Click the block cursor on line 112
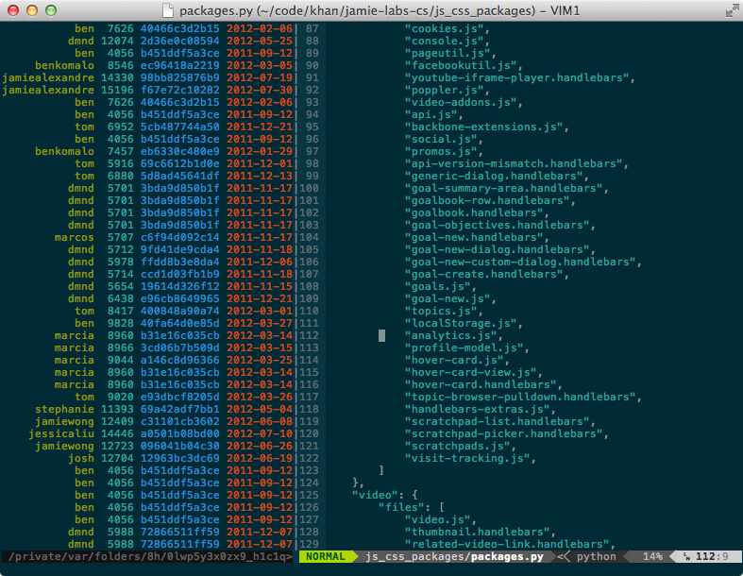 pos(382,336)
